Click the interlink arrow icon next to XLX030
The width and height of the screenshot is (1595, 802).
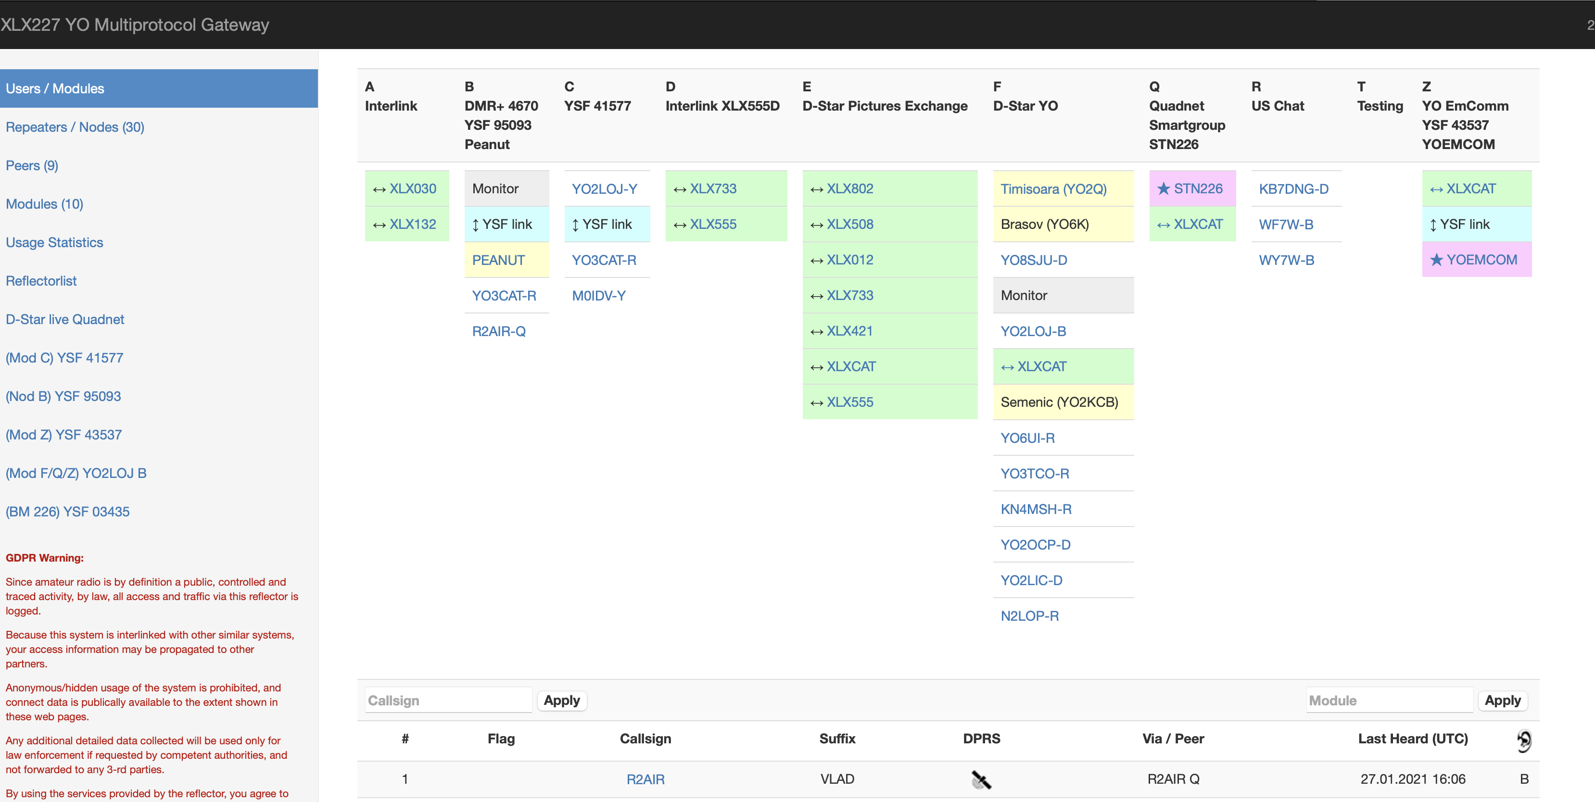tap(379, 190)
